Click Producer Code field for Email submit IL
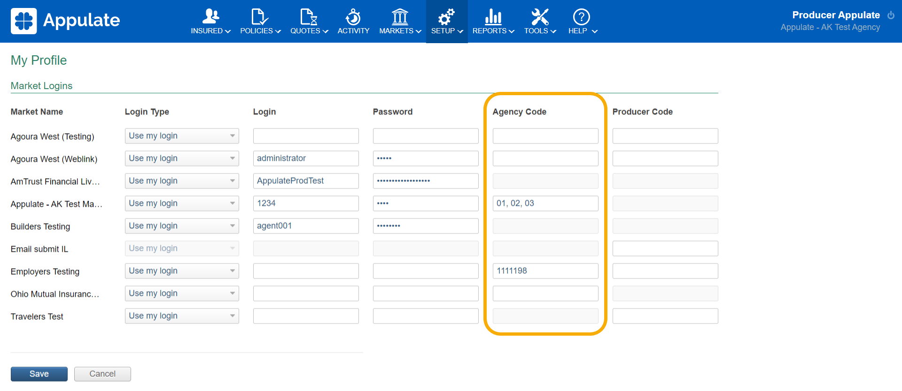Image resolution: width=902 pixels, height=391 pixels. pyautogui.click(x=665, y=248)
